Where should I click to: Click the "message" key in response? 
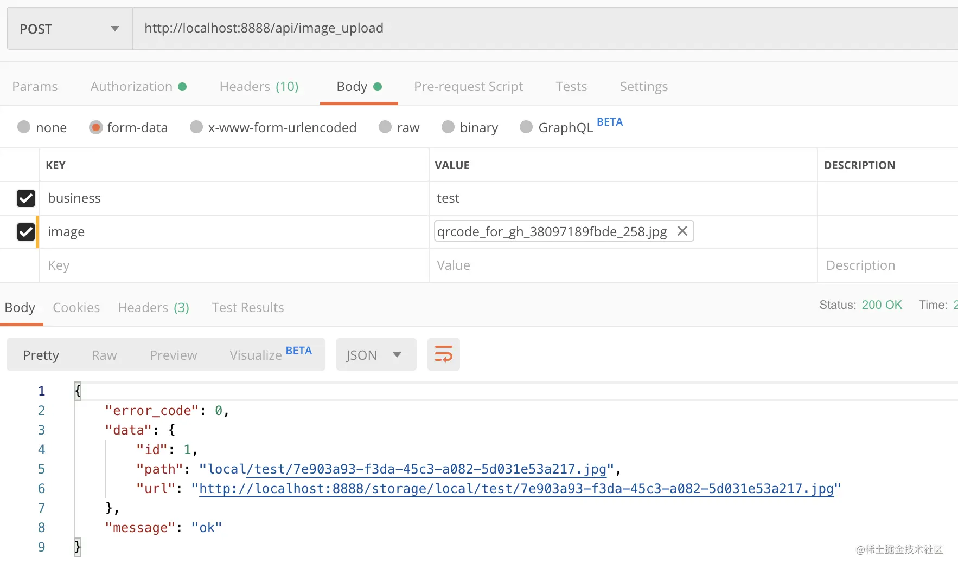click(x=140, y=528)
